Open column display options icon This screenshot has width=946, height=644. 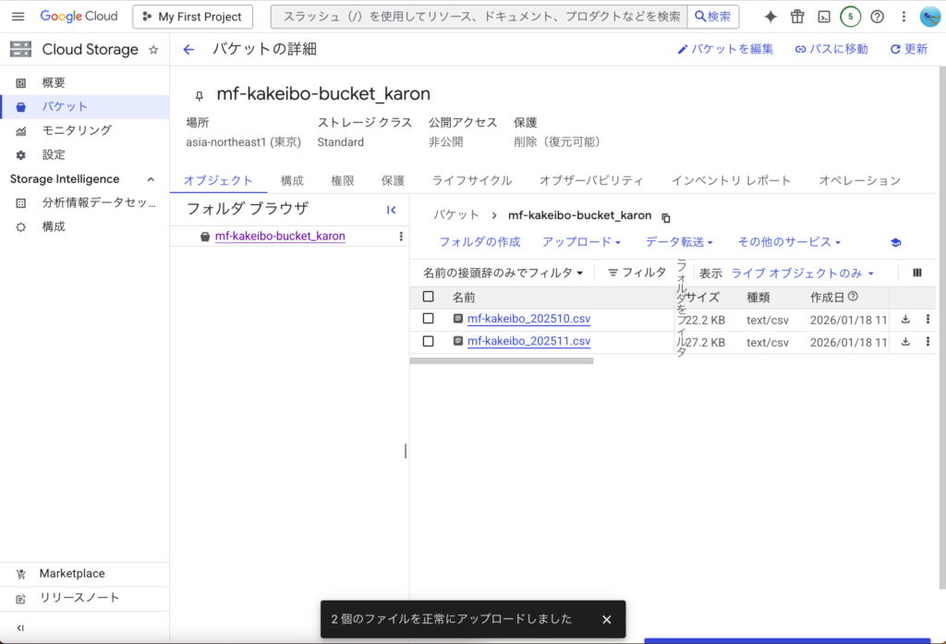pos(916,273)
